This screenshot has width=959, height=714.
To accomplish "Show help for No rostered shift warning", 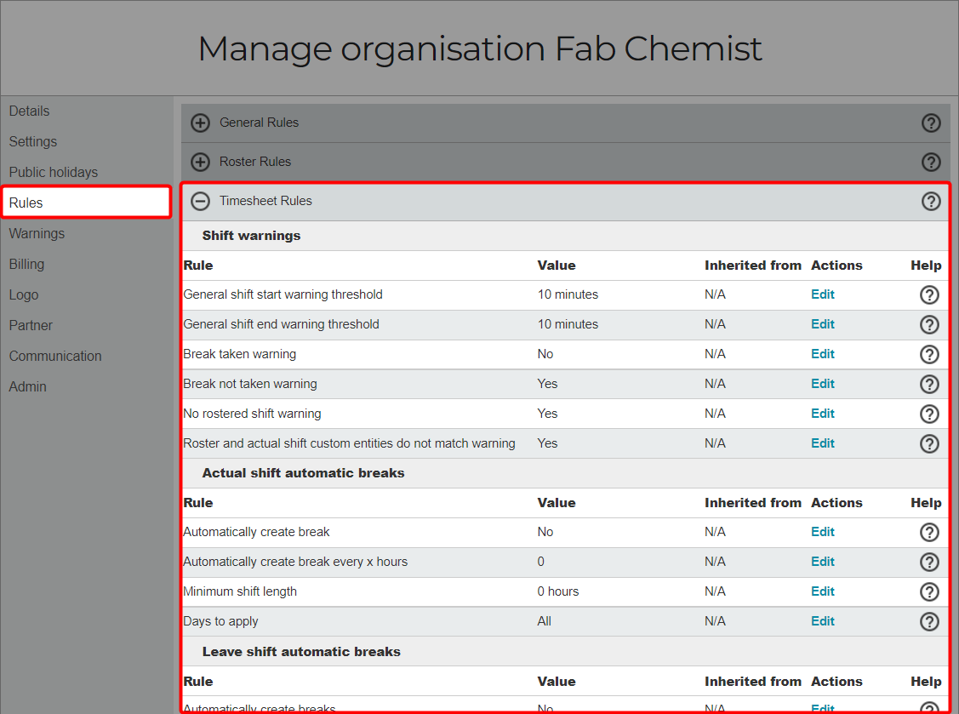I will 929,414.
